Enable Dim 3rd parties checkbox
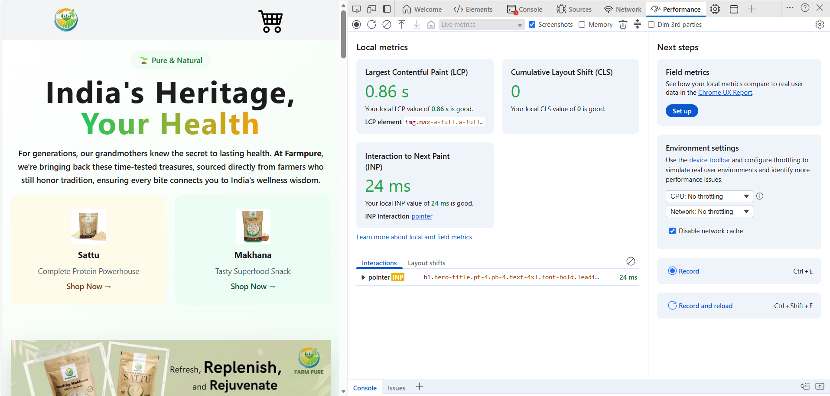This screenshot has width=830, height=396. (x=651, y=25)
